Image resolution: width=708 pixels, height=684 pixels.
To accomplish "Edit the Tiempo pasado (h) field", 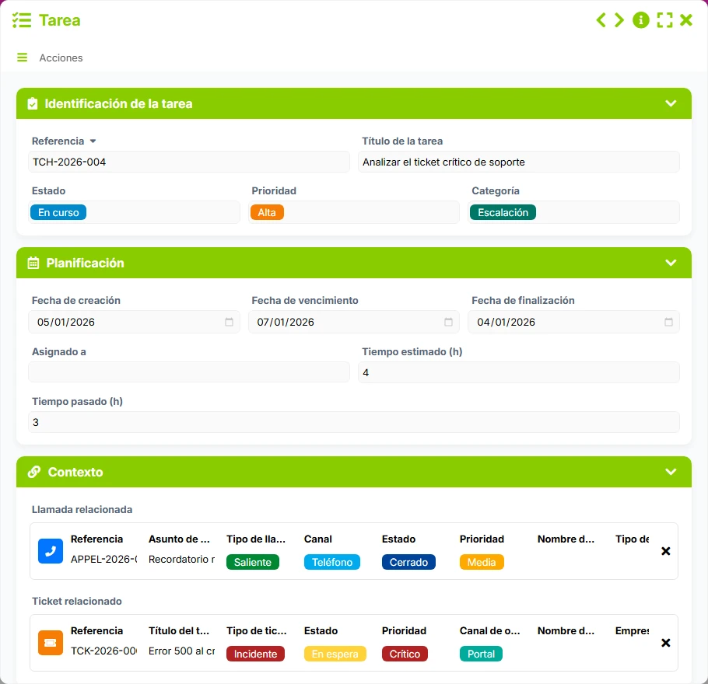I will coord(353,422).
